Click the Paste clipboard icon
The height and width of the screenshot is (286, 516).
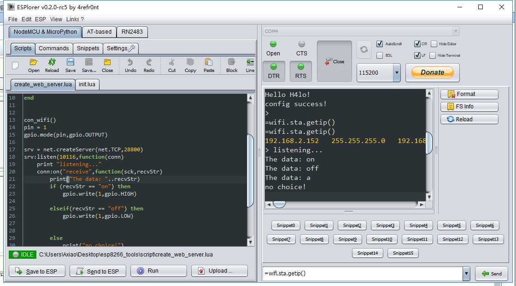pos(209,65)
